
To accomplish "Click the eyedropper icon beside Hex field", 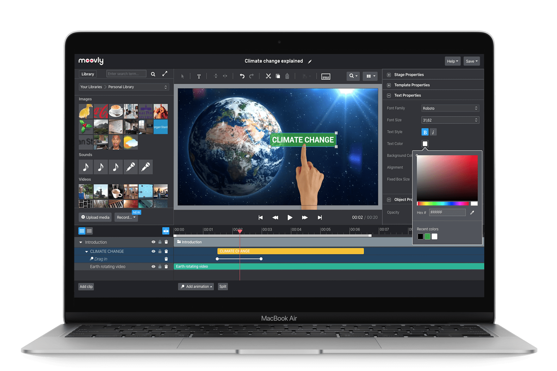I will [472, 212].
